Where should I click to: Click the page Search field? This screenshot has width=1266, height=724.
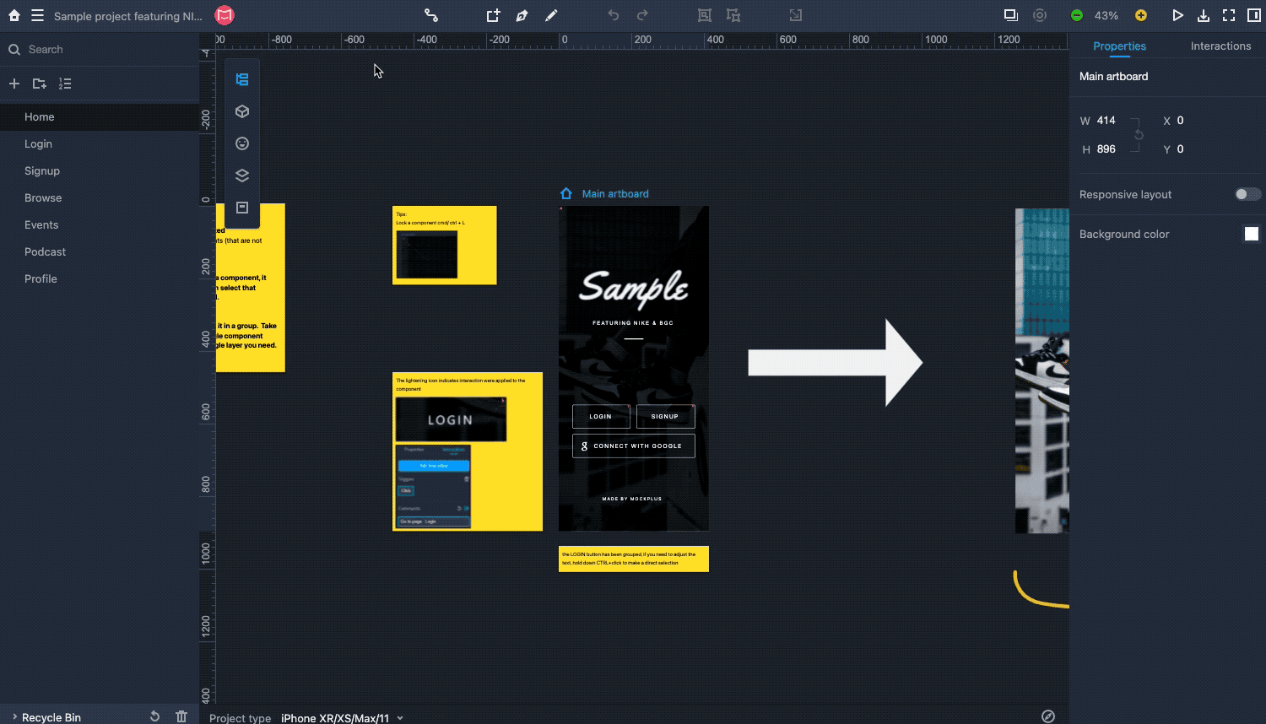coord(100,50)
